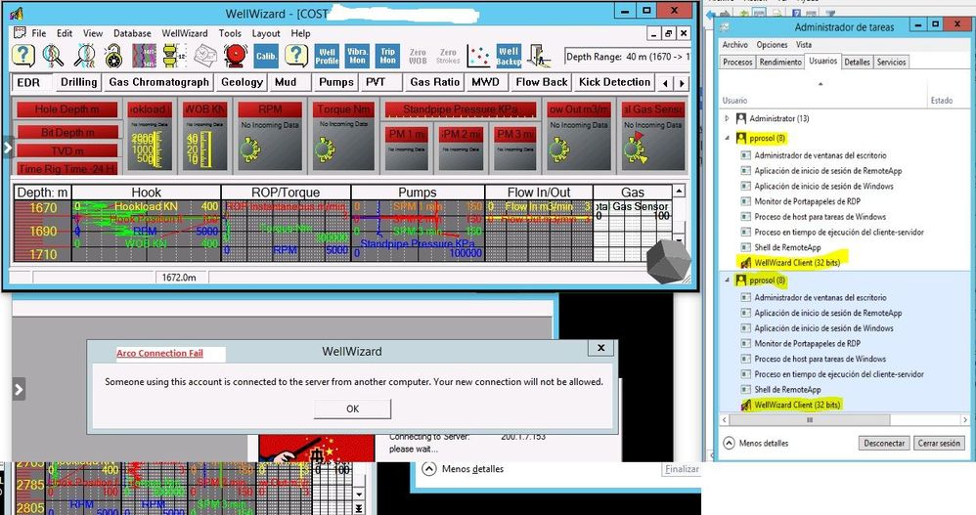Image resolution: width=976 pixels, height=515 pixels.
Task: Click Menos detalles in the lower window
Action: pyautogui.click(x=464, y=469)
